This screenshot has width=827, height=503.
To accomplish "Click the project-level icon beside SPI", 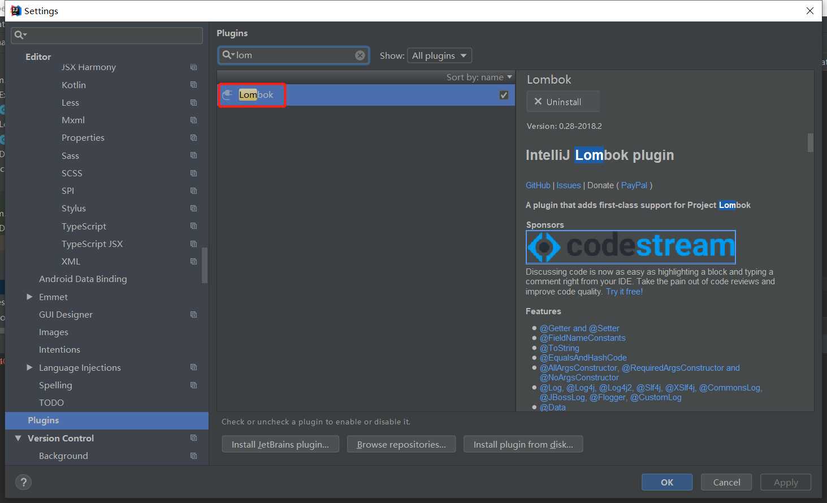I will point(193,190).
